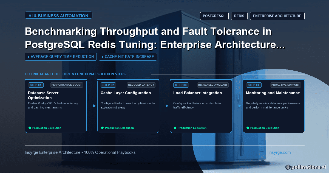329x173 pixels.
Task: Click the Technical Architecture & Functional Solution Steps heading
Action: pos(75,74)
